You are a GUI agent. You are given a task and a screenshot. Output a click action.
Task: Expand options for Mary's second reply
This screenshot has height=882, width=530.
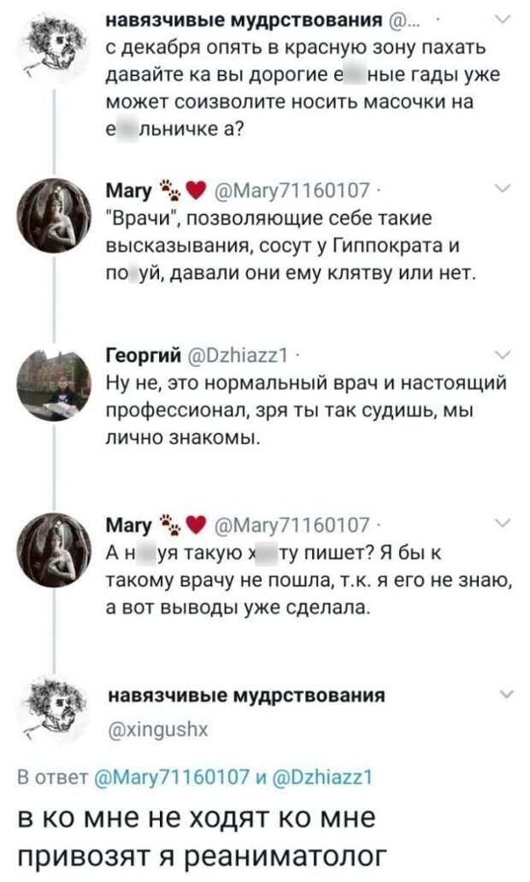tap(504, 524)
